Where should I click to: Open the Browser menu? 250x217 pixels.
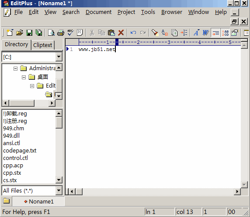click(172, 12)
